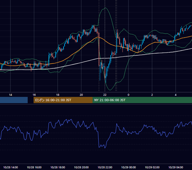Select the 14 hour axis label
Screen dimensions: 192x170
(x=10, y=95)
